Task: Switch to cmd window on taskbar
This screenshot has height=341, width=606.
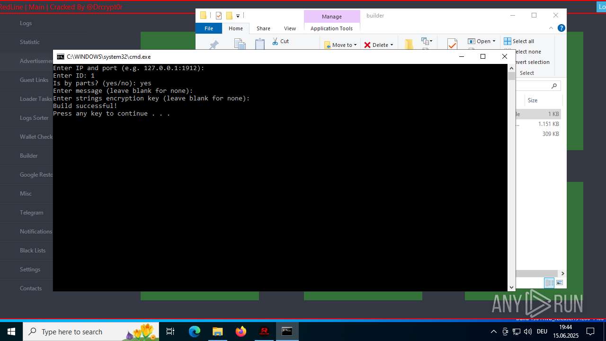Action: coord(287,332)
